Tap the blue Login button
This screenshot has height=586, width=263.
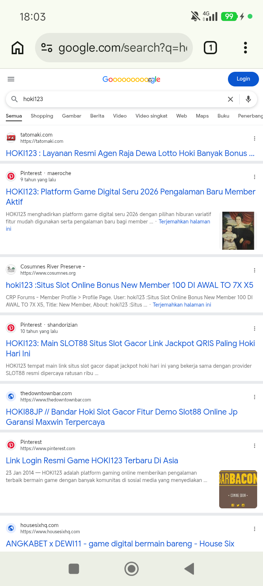coord(243,79)
